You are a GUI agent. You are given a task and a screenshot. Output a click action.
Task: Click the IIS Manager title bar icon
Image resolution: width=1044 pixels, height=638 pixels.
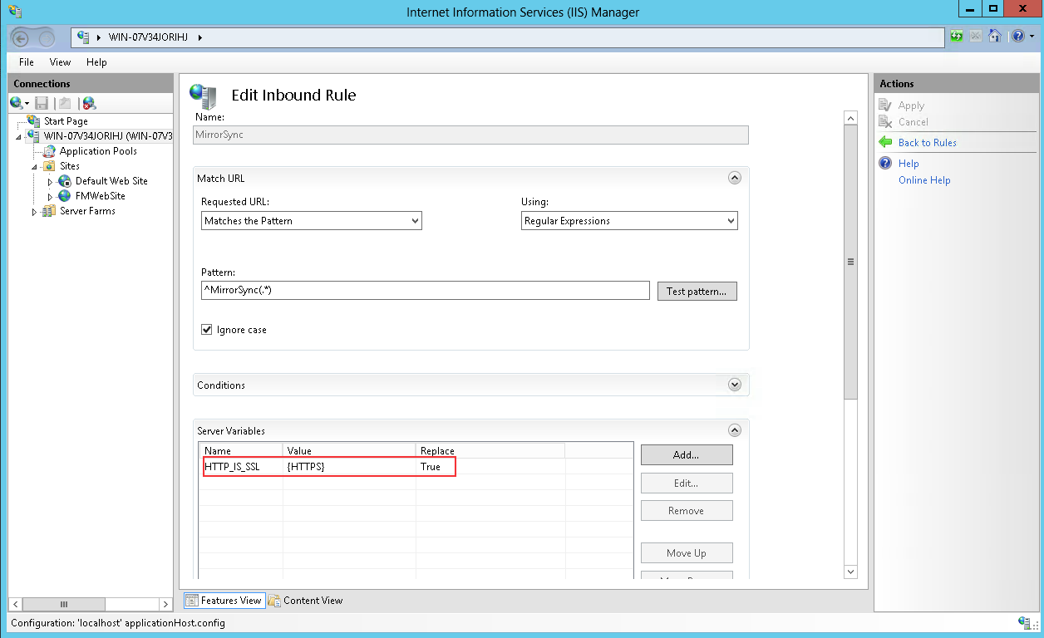tap(15, 12)
